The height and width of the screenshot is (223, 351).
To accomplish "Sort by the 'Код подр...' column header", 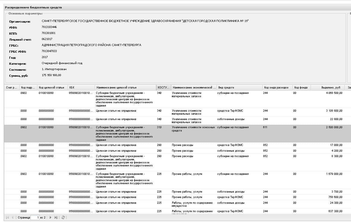I will coord(28,87).
